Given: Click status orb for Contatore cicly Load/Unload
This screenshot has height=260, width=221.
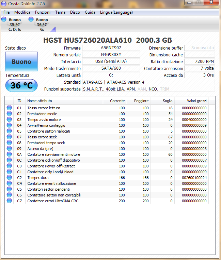Looking at the screenshot, I should click(9, 172).
